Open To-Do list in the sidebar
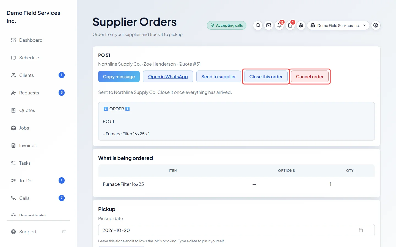 38,181
